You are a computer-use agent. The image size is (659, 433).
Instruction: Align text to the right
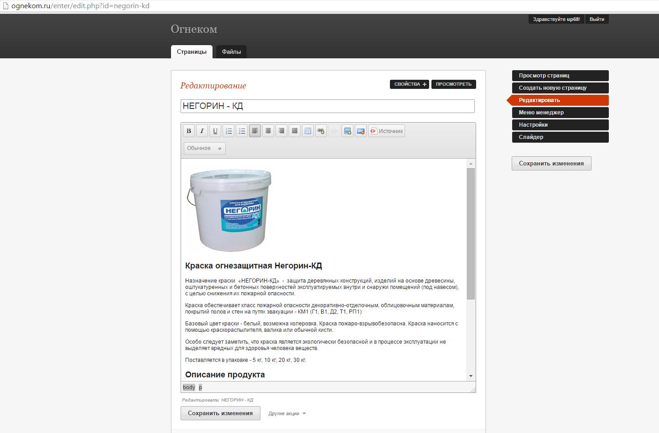click(281, 131)
